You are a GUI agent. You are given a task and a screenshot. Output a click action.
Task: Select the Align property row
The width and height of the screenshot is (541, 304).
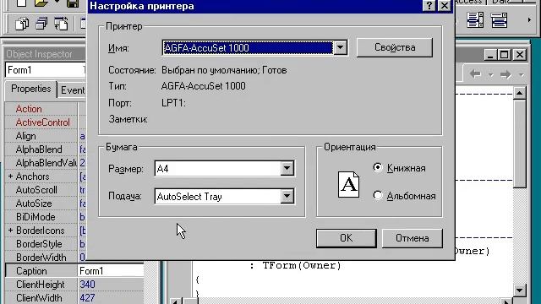(45, 136)
